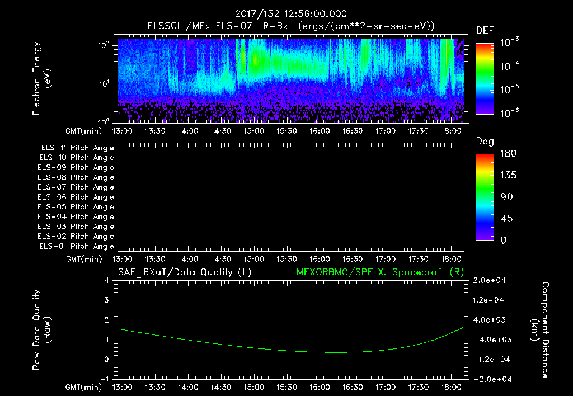Image resolution: width=573 pixels, height=396 pixels.
Task: Click the Deg pitch angle color bar
Action: (x=485, y=197)
